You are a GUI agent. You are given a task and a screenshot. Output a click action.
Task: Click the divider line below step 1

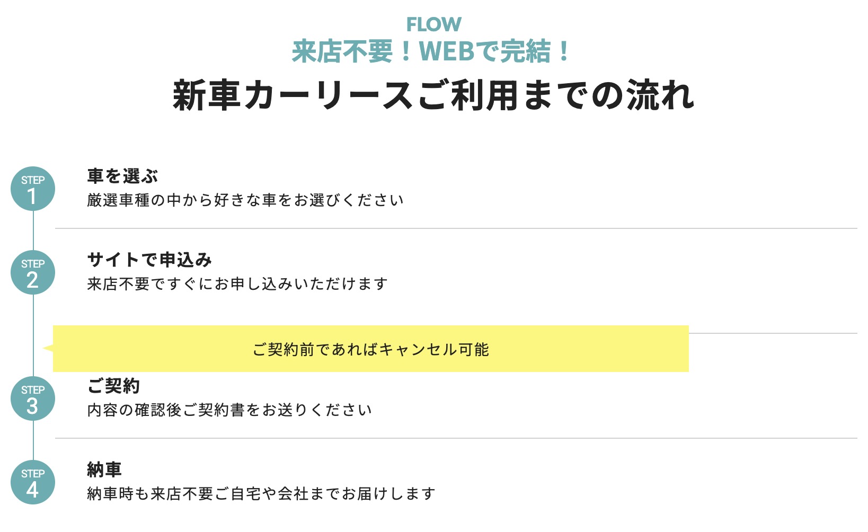(x=456, y=228)
